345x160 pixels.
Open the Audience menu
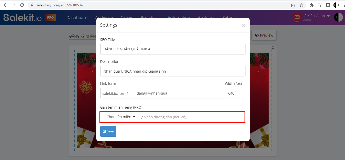(104, 17)
